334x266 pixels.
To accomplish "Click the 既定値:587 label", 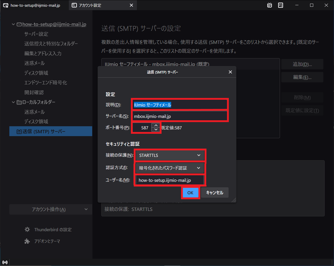I will tap(171, 128).
